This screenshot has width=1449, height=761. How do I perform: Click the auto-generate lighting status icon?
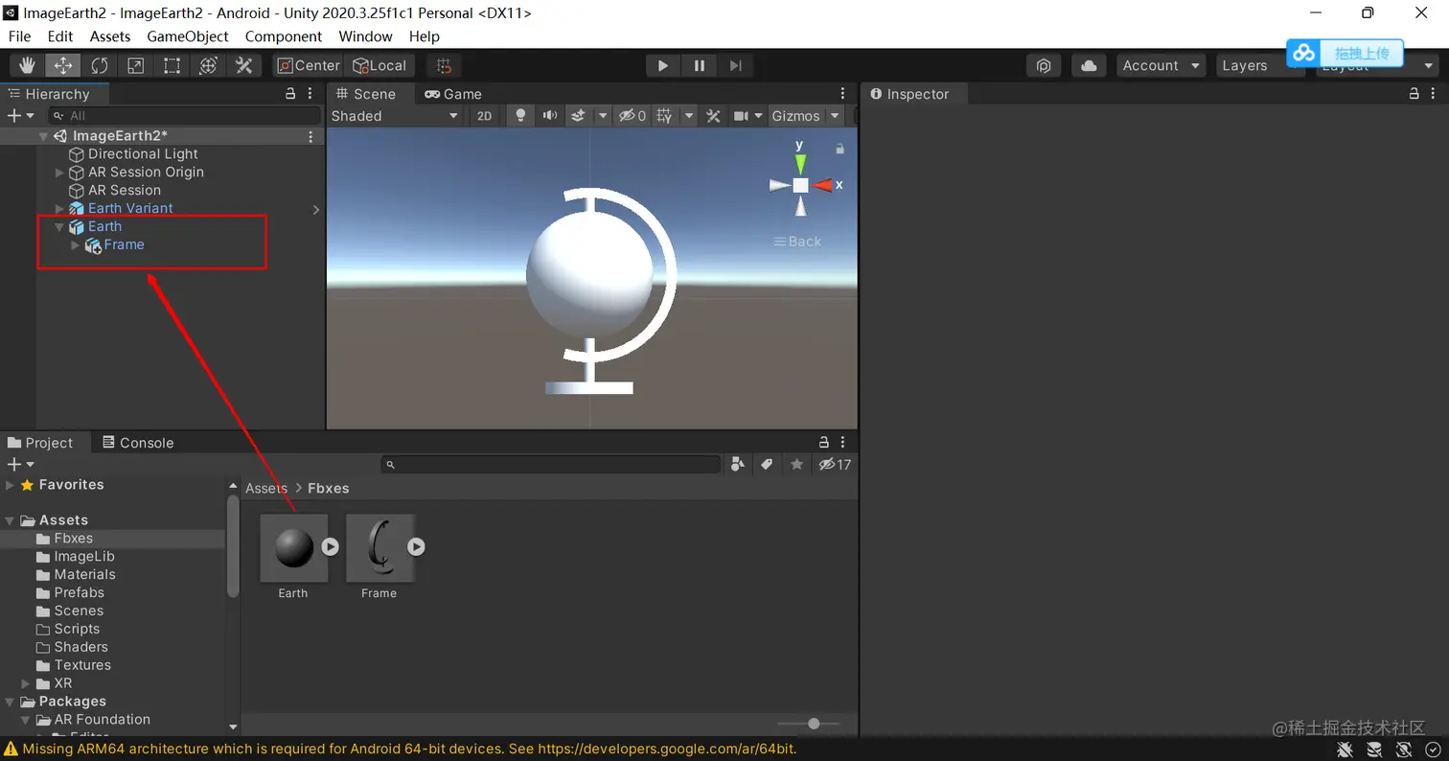[x=1404, y=749]
